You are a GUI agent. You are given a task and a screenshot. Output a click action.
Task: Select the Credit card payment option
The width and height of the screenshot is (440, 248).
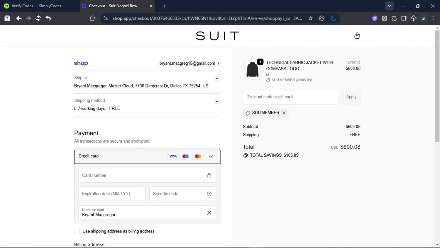[147, 156]
